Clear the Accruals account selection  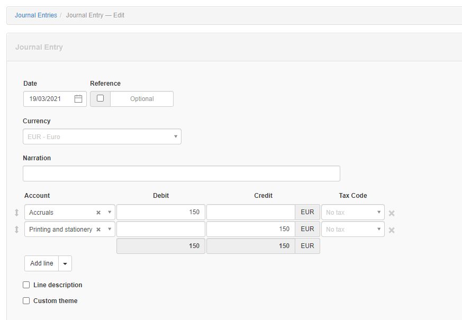pyautogui.click(x=98, y=213)
